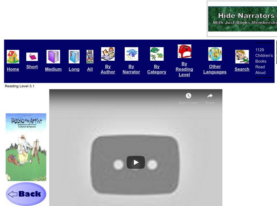
Task: Click the detective Search icon
Action: (242, 57)
